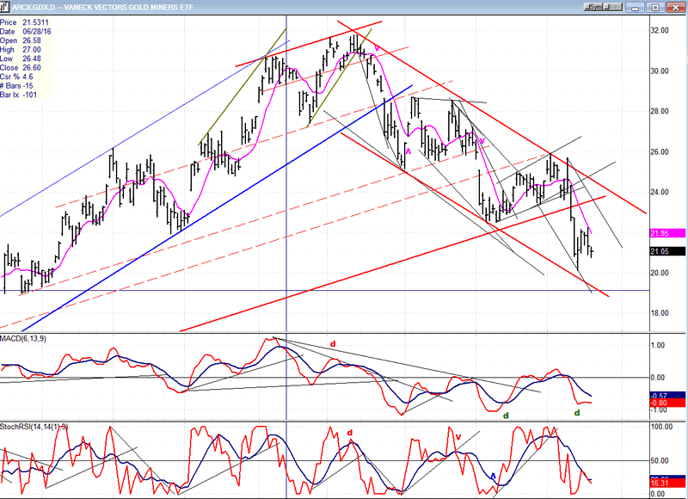The width and height of the screenshot is (688, 499).
Task: Click the 26.00 price axis label
Action: tap(660, 152)
